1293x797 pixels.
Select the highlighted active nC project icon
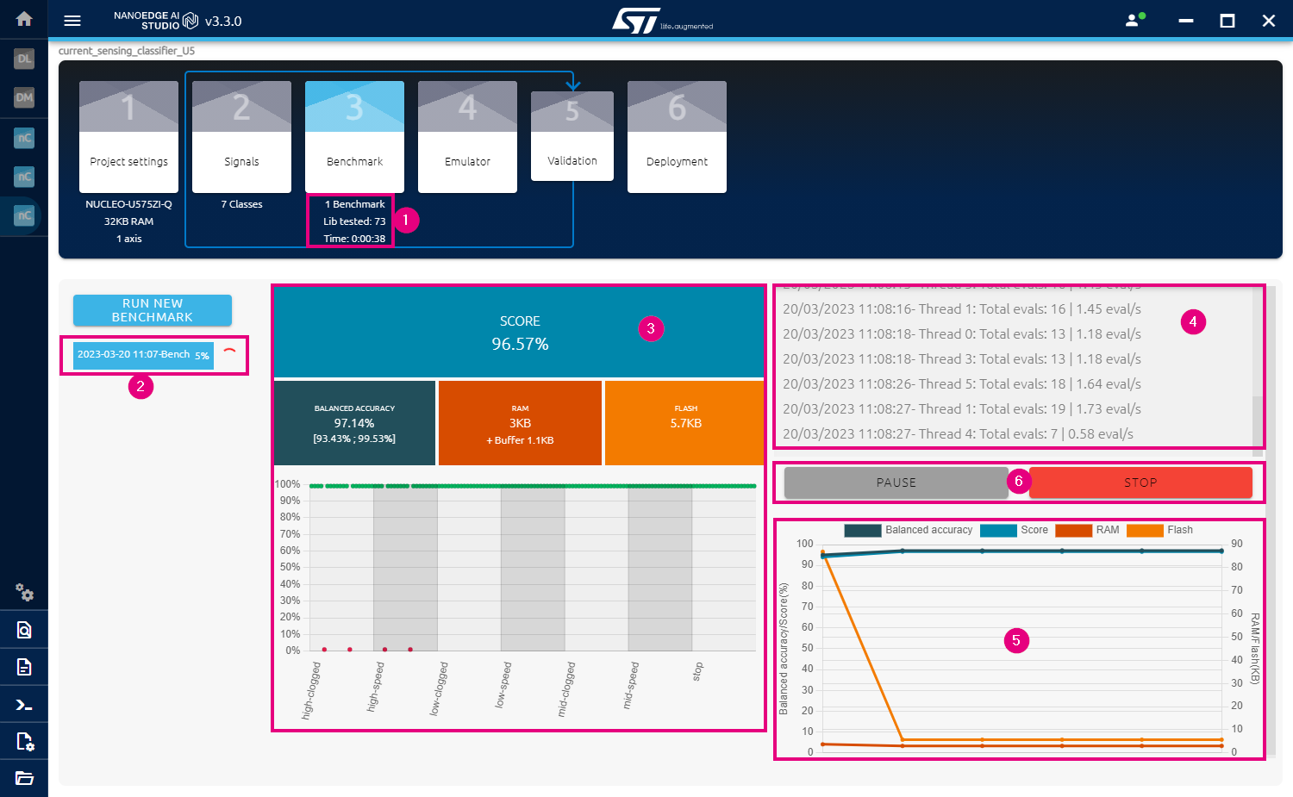(24, 215)
